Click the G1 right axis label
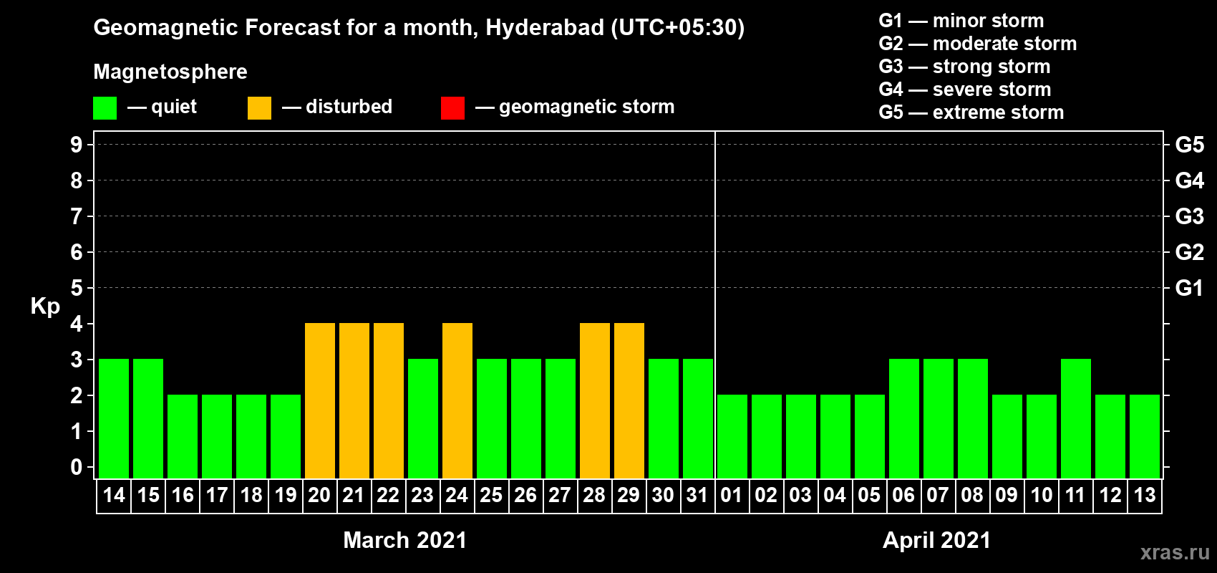 (1190, 288)
